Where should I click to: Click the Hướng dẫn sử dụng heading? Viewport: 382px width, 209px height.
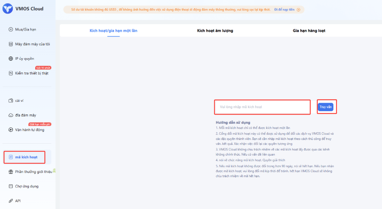233,123
